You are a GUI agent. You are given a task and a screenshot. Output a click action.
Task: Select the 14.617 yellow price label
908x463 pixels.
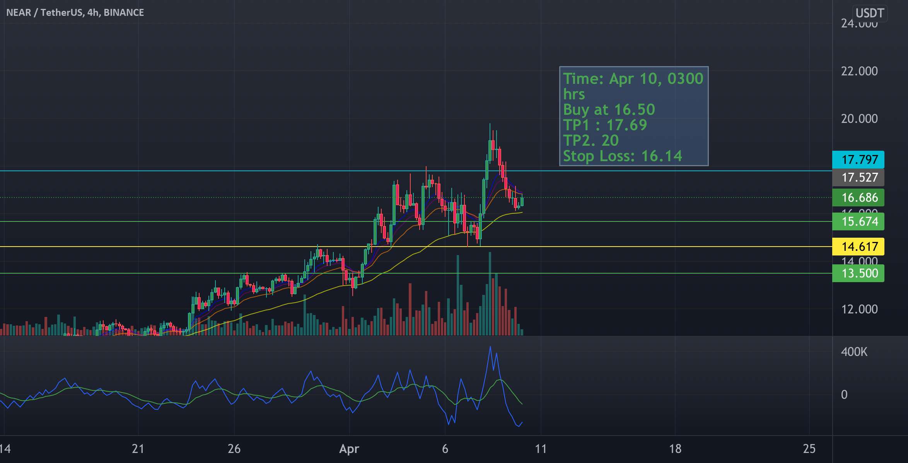(x=858, y=247)
